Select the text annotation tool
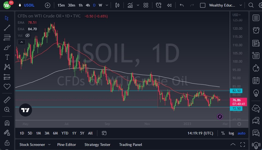Viewport: 262px width, 150px height. 7,57
